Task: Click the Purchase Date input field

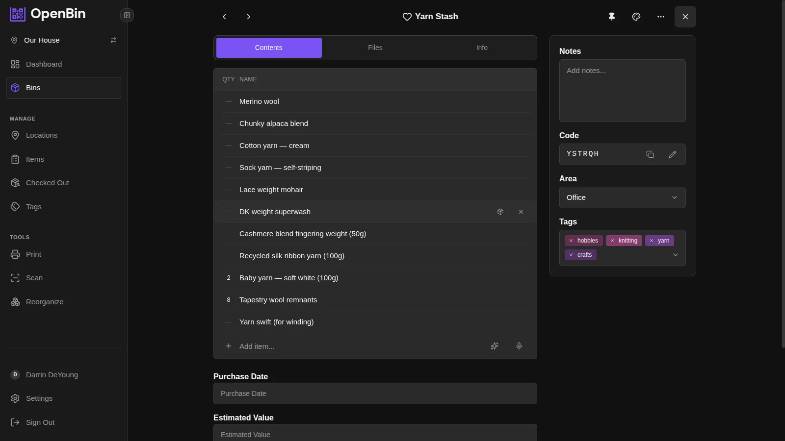Action: 375,393
